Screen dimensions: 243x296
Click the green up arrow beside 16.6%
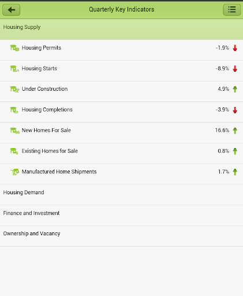(x=235, y=131)
